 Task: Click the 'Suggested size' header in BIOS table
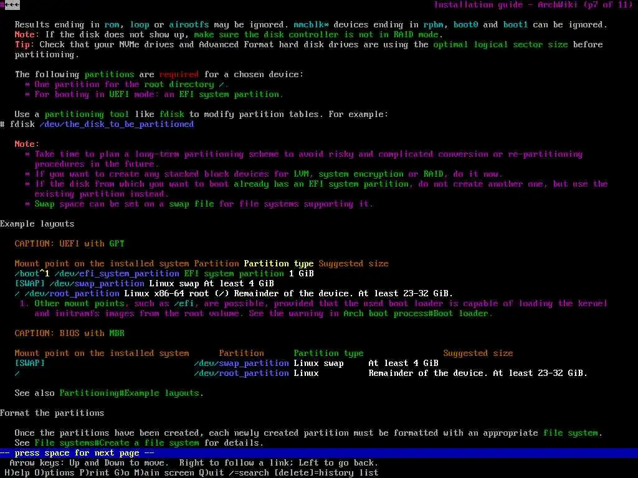point(478,354)
